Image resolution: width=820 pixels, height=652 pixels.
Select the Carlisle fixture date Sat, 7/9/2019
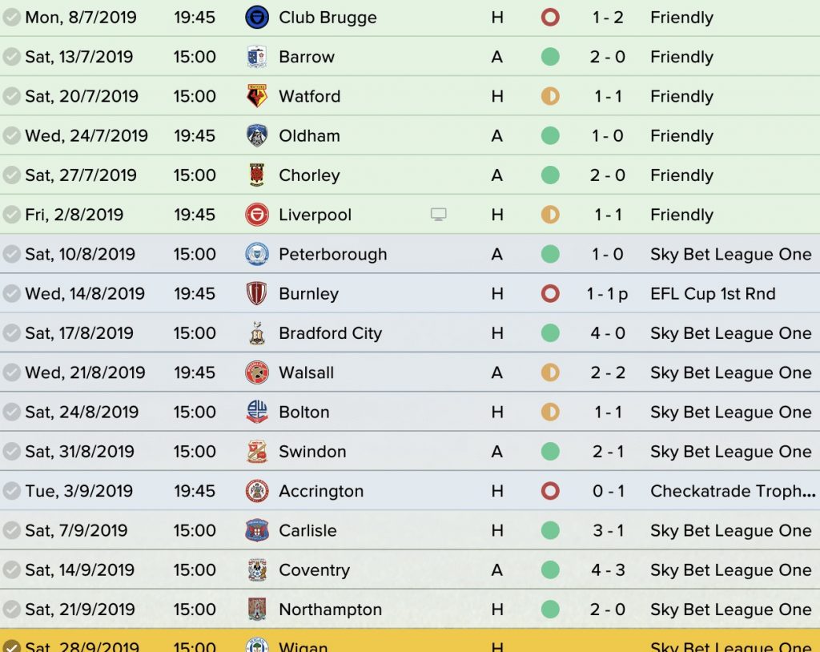point(76,530)
